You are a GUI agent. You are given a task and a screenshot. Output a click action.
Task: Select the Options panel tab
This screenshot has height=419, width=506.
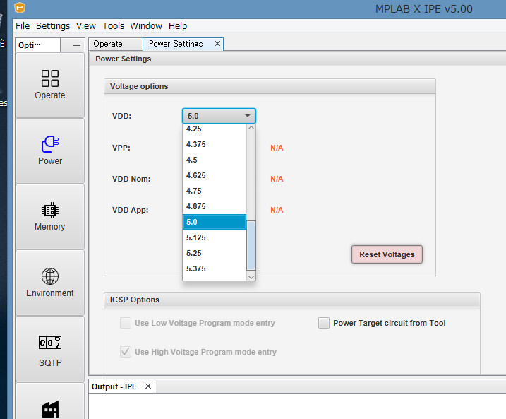[x=37, y=45]
